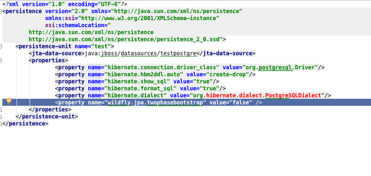Click the fold end marker beside closing properties tag
This screenshot has width=371, height=176.
pyautogui.click(x=1, y=110)
